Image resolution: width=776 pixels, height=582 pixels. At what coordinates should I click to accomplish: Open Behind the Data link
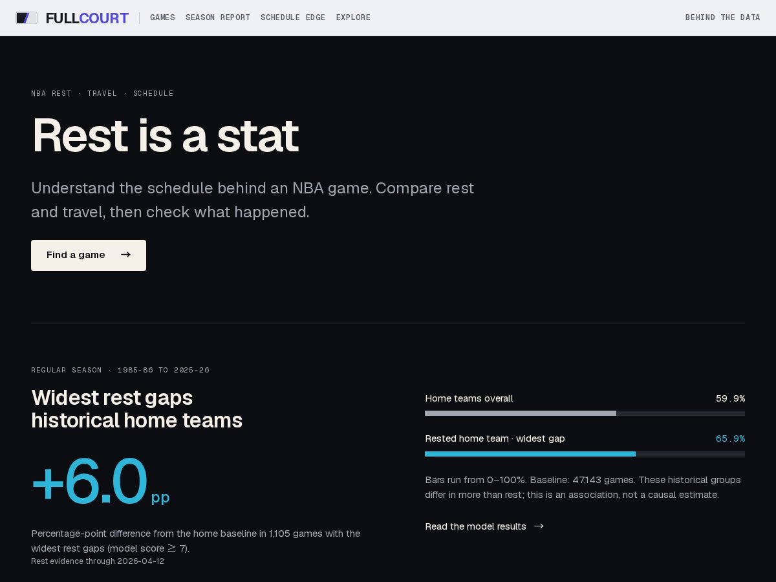pos(723,17)
